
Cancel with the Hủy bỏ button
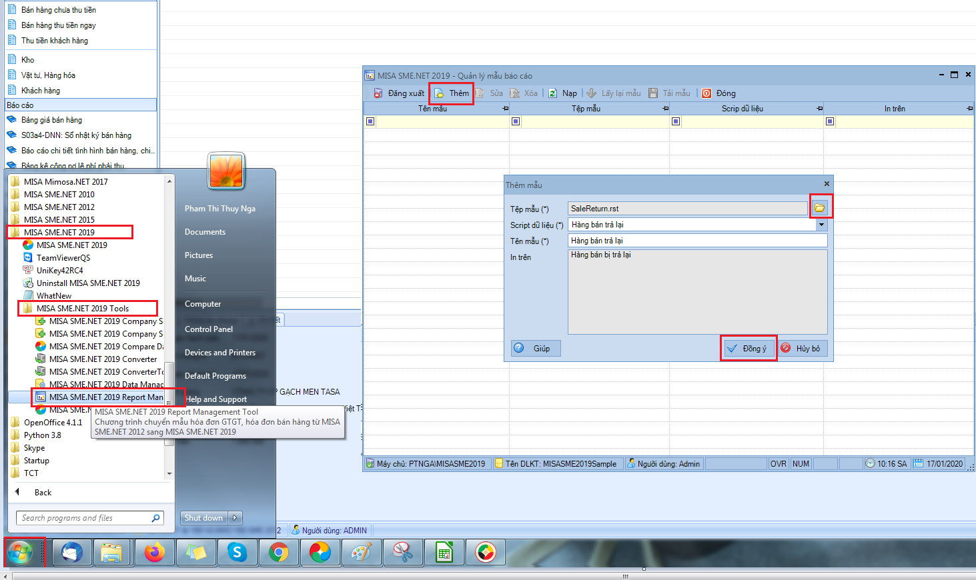click(x=801, y=348)
